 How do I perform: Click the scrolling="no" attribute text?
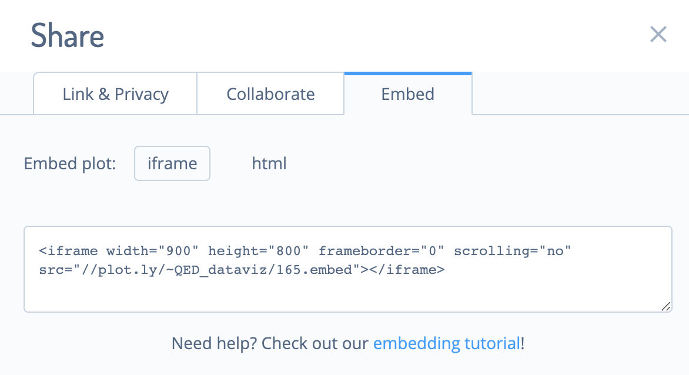coord(513,251)
